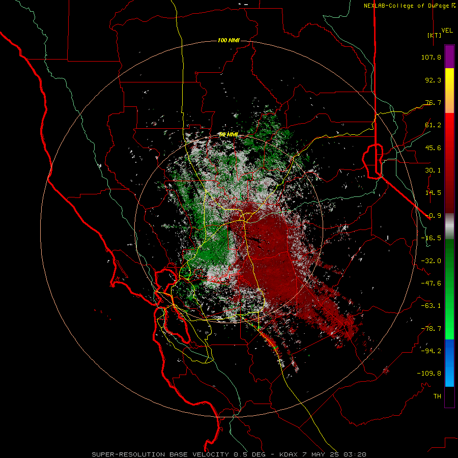This screenshot has height=458, width=458.
Task: Select the -32.0 scale label
Action: (431, 261)
